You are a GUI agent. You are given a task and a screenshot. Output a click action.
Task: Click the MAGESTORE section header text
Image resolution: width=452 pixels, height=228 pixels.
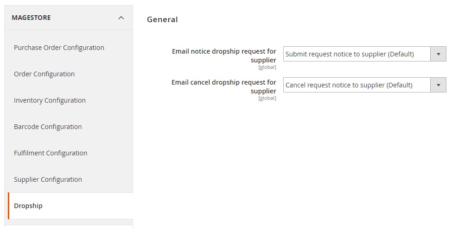pos(31,18)
